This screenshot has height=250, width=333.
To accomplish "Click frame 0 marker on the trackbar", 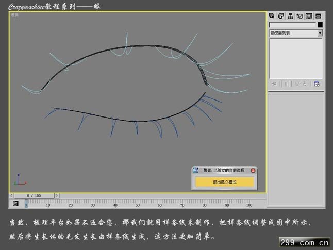I will pos(26,204).
